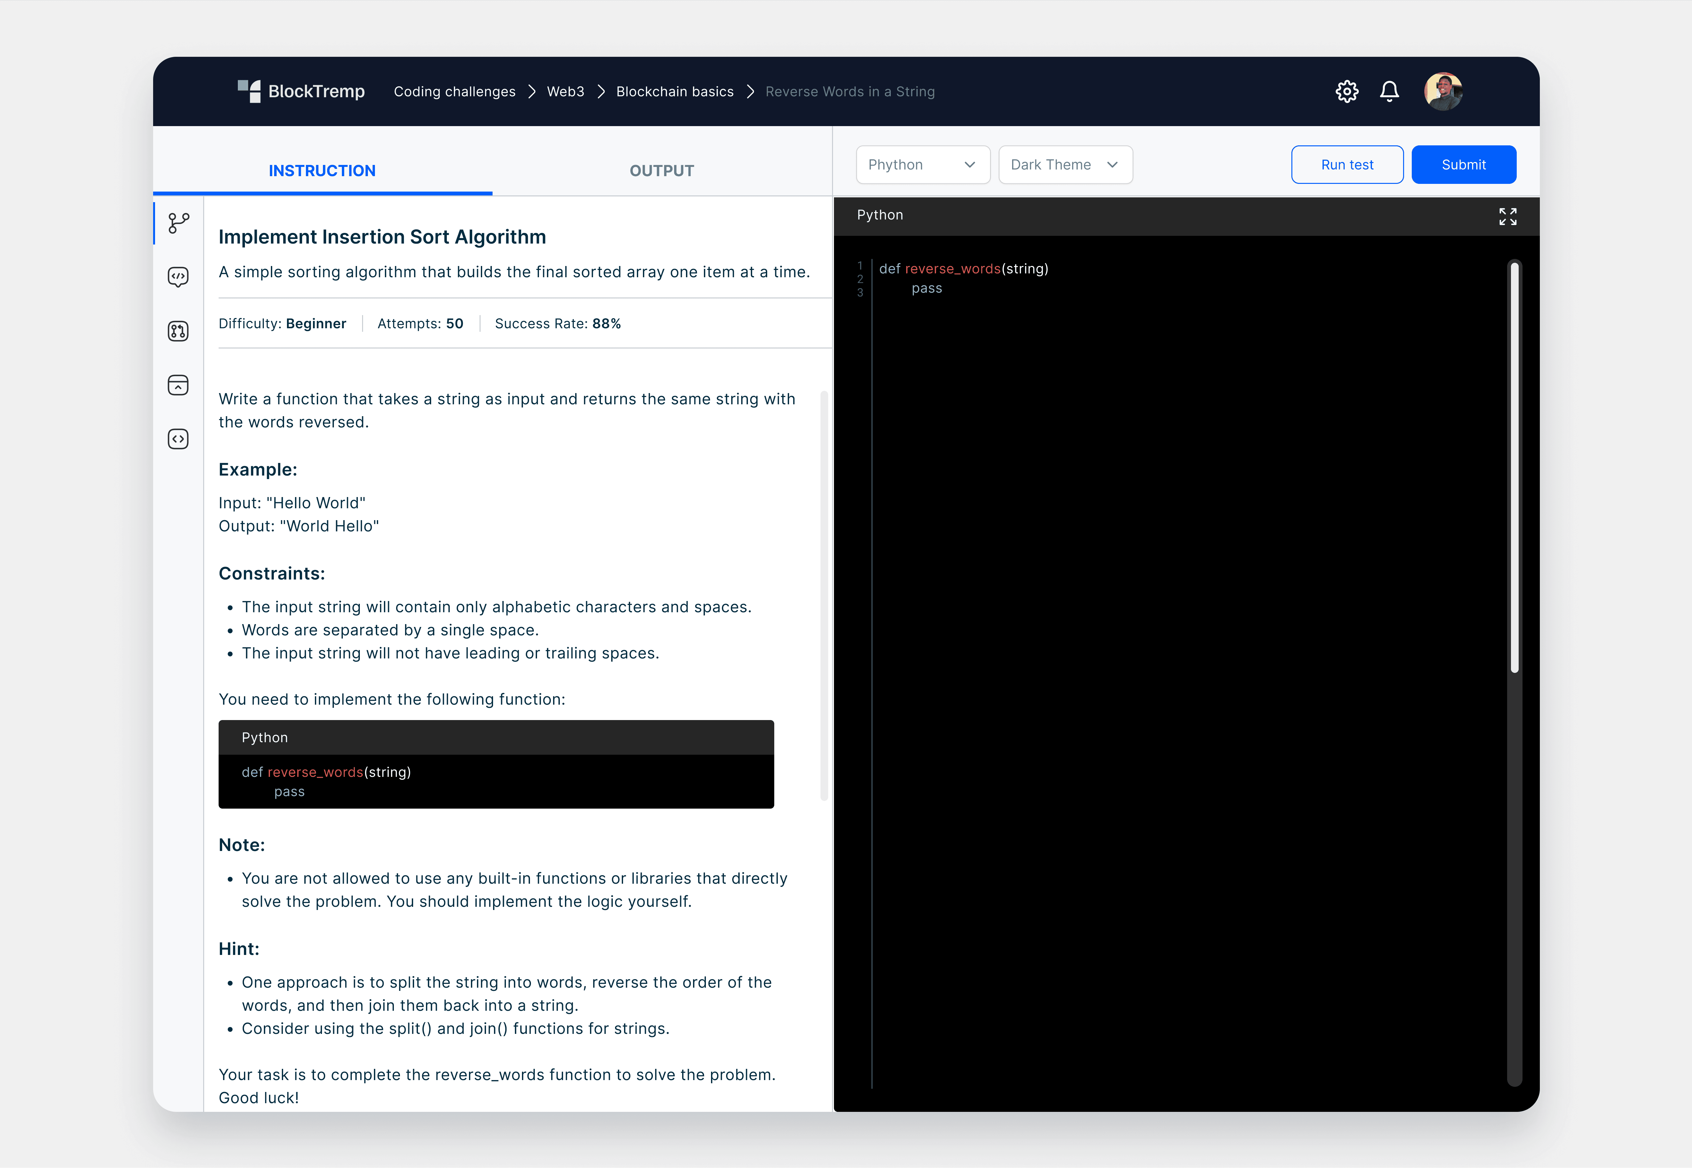Go to Coding challenges breadcrumb
This screenshot has height=1168, width=1692.
[454, 91]
